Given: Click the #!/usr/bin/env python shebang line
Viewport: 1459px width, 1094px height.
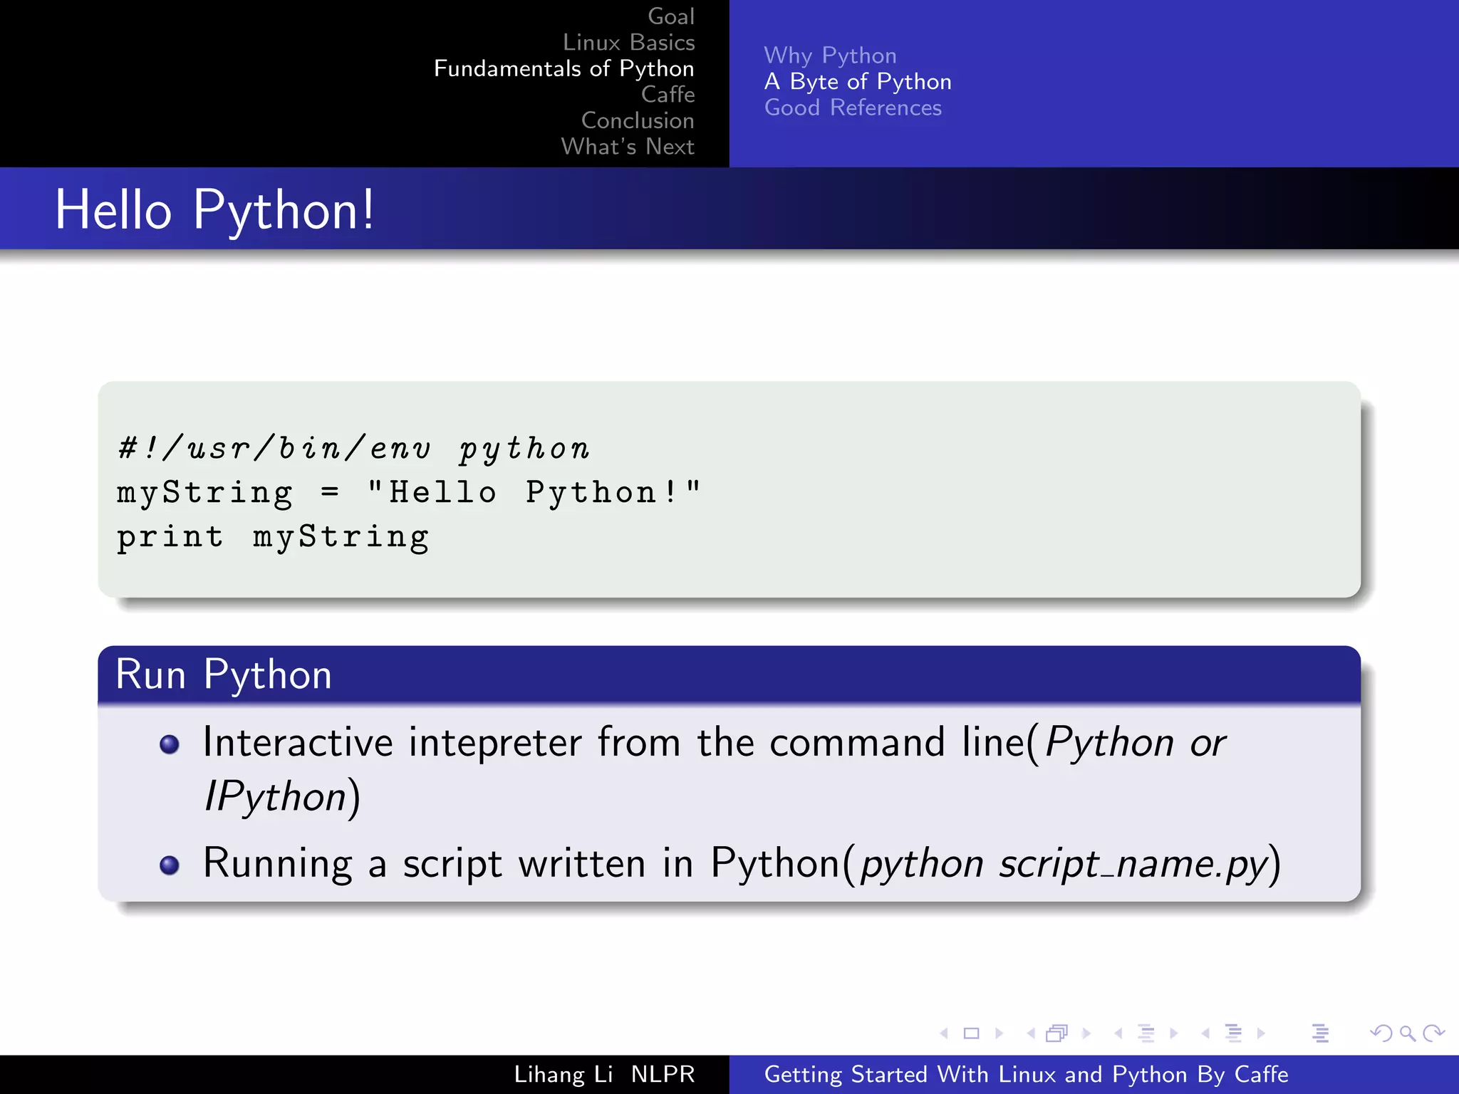Looking at the screenshot, I should click(354, 449).
